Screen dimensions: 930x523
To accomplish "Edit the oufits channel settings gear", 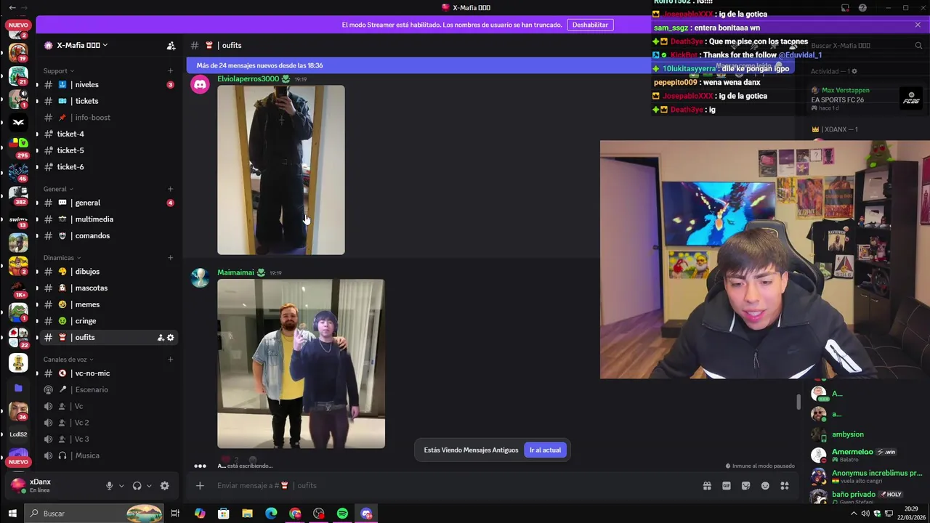I will [x=171, y=338].
